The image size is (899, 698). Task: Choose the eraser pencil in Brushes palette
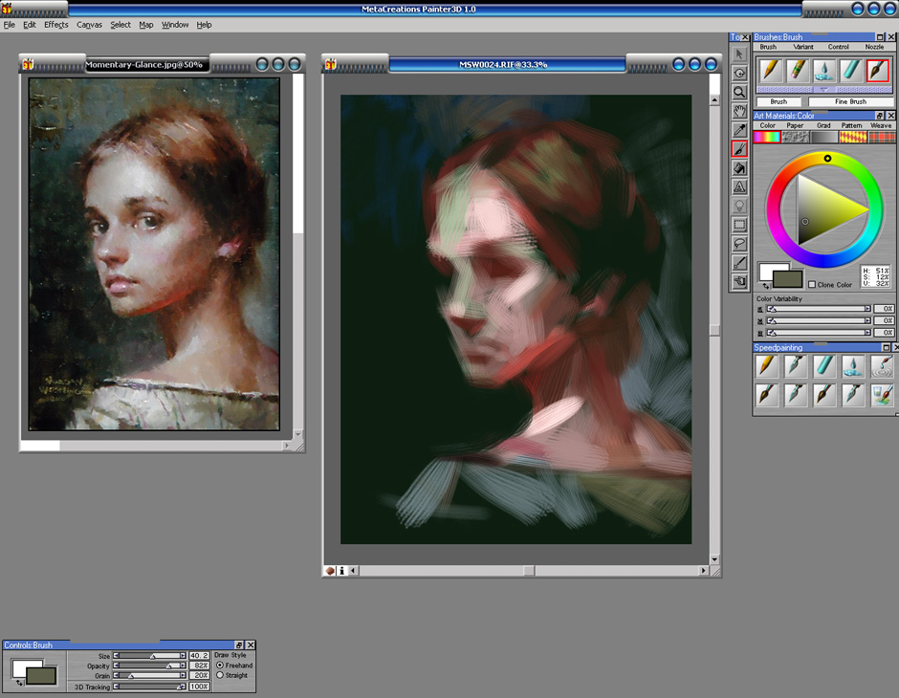tap(797, 71)
